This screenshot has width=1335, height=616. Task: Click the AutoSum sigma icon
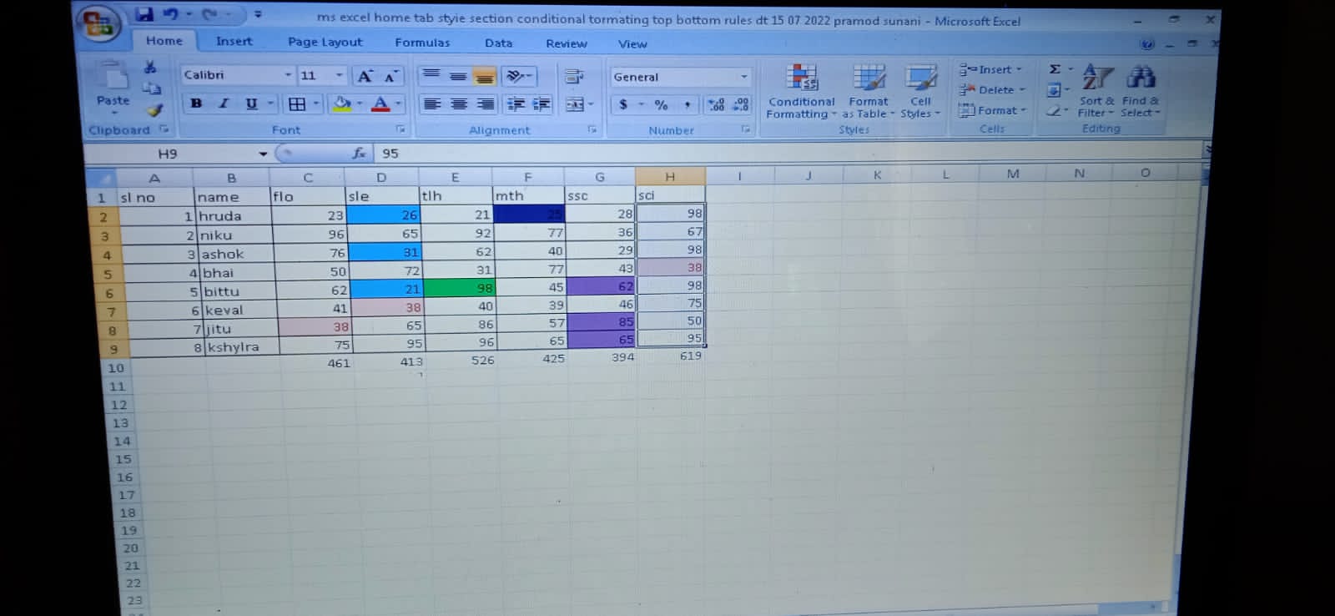1055,69
